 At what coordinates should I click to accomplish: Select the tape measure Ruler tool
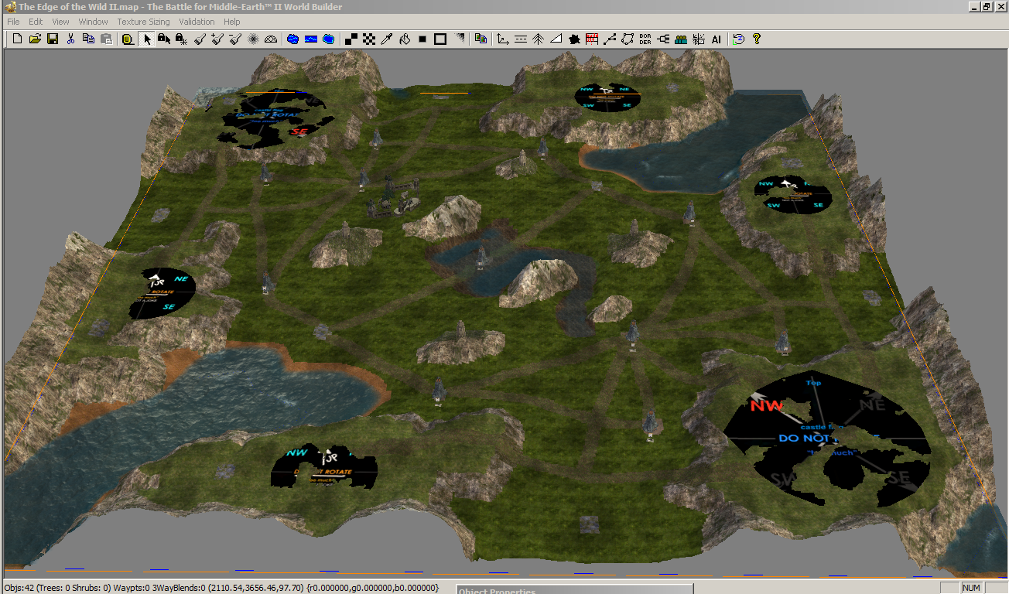[128, 39]
